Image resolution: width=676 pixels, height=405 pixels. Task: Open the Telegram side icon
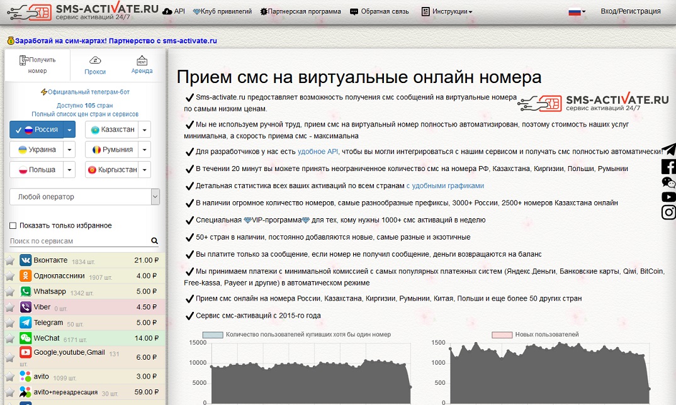(668, 149)
